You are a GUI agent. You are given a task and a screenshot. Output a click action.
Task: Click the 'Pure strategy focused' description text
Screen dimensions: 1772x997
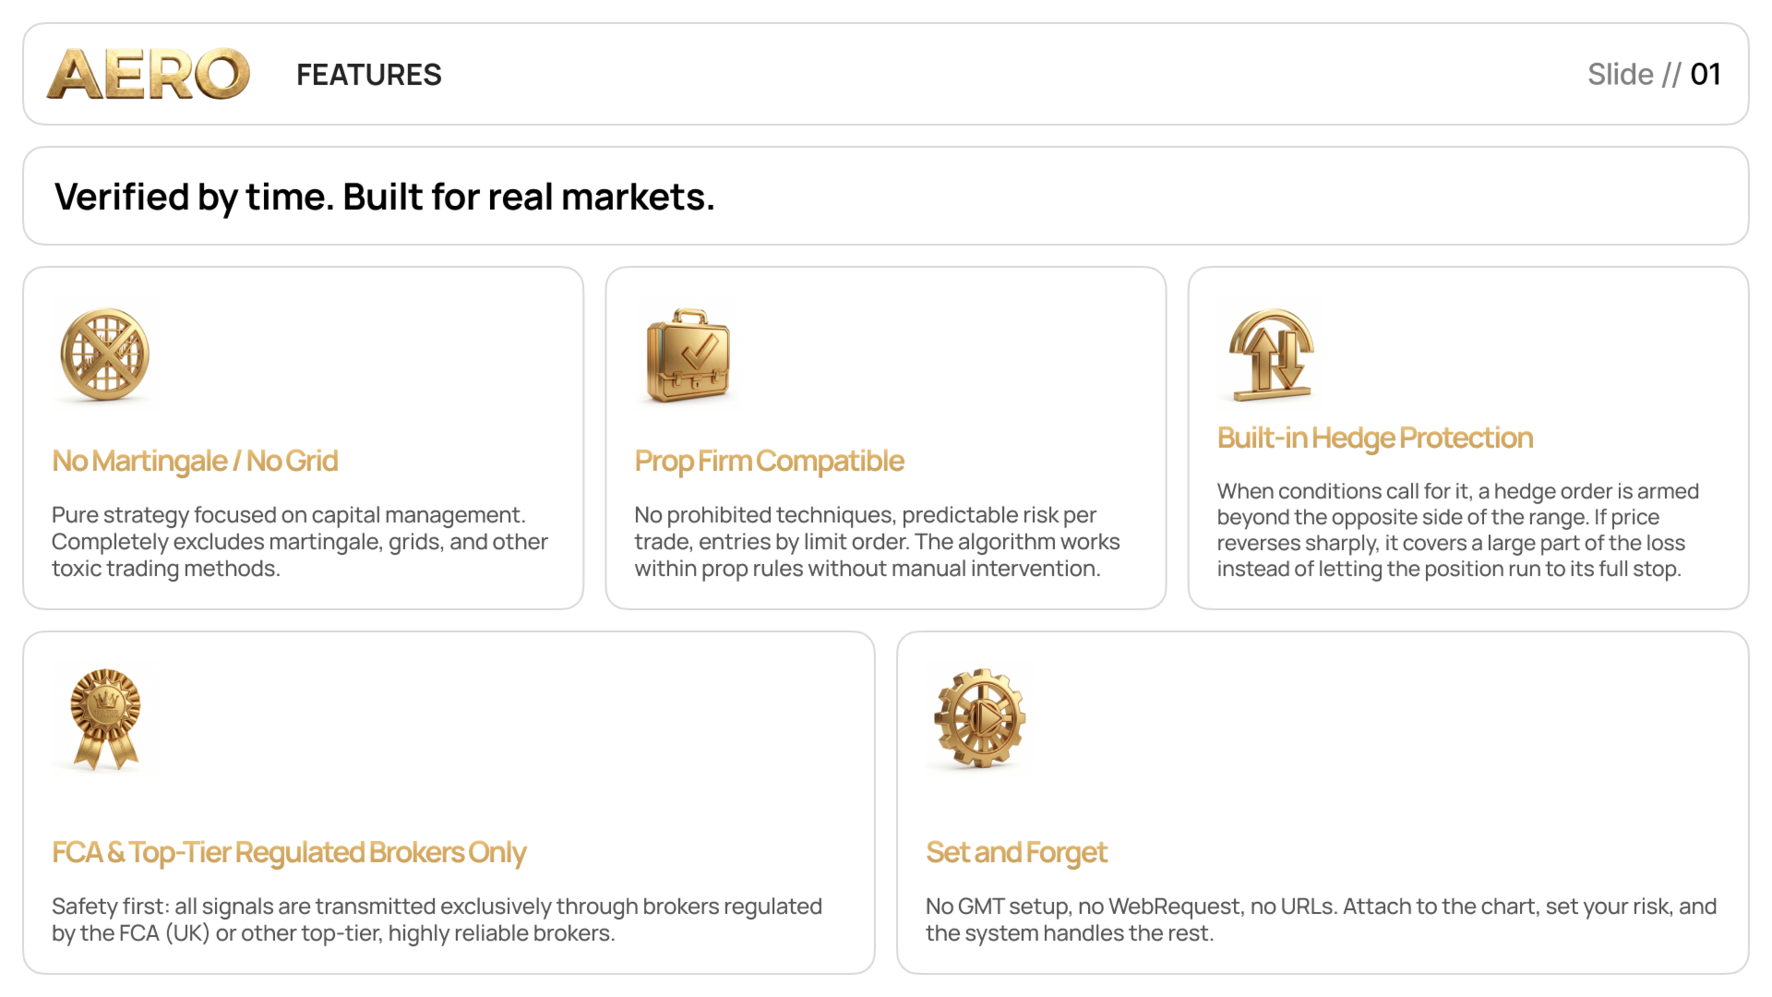(300, 541)
